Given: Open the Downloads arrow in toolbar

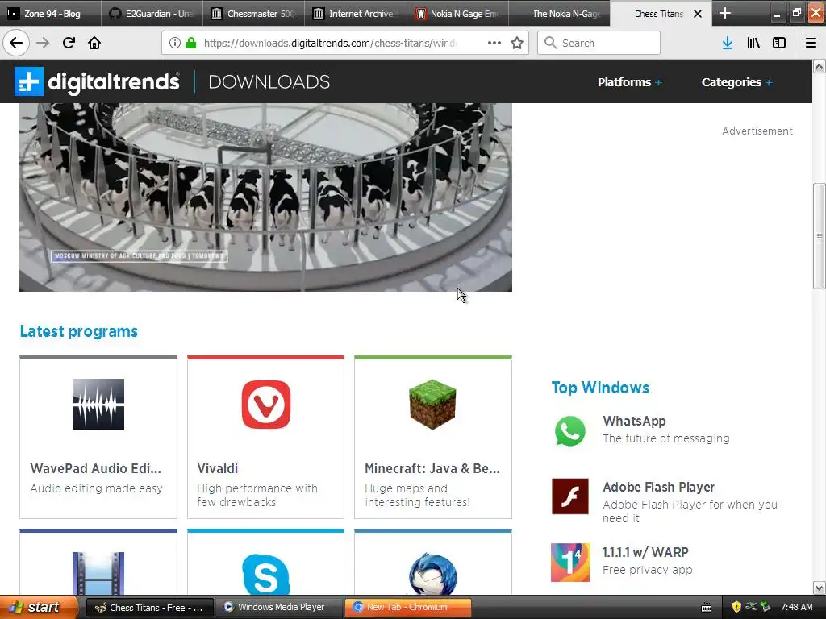Looking at the screenshot, I should click(x=728, y=43).
